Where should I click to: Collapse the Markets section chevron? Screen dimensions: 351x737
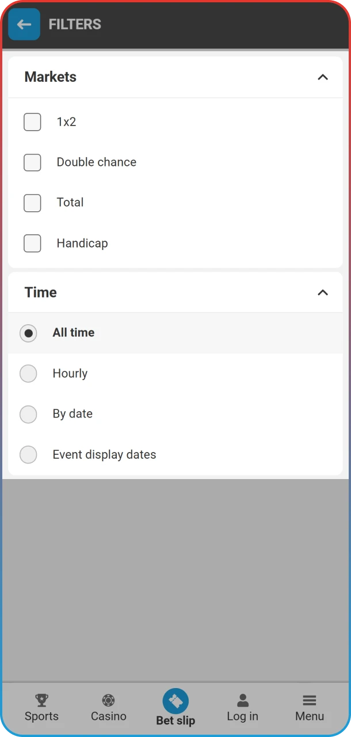[x=323, y=77]
